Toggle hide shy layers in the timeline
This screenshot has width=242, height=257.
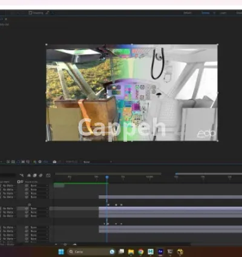point(29,175)
